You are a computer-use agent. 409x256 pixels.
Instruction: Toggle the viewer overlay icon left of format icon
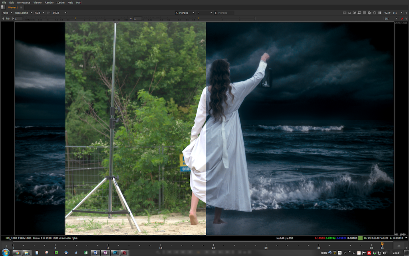(345, 13)
